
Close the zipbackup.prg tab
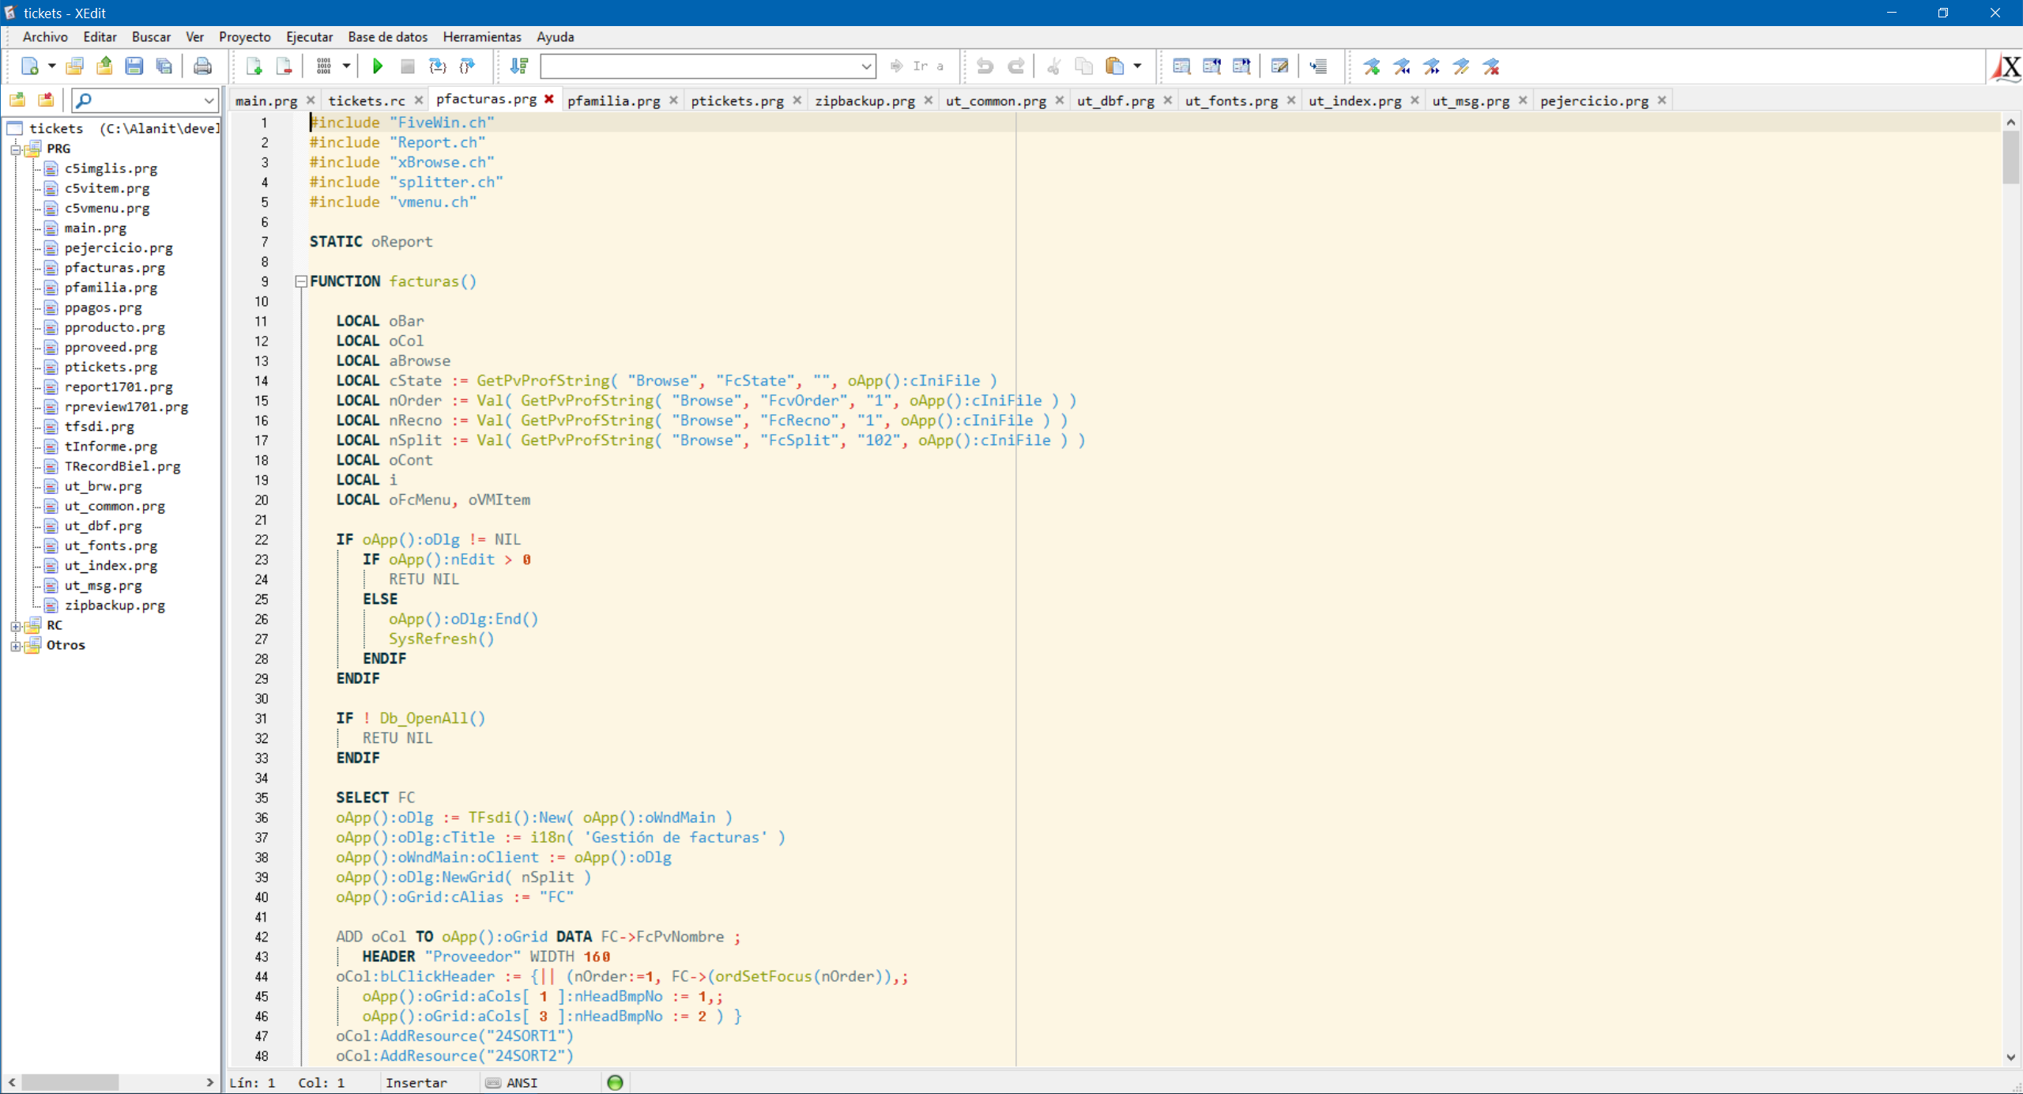(928, 100)
